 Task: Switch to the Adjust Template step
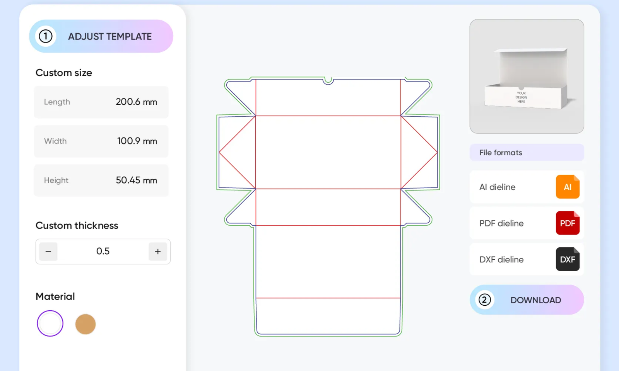tap(110, 36)
